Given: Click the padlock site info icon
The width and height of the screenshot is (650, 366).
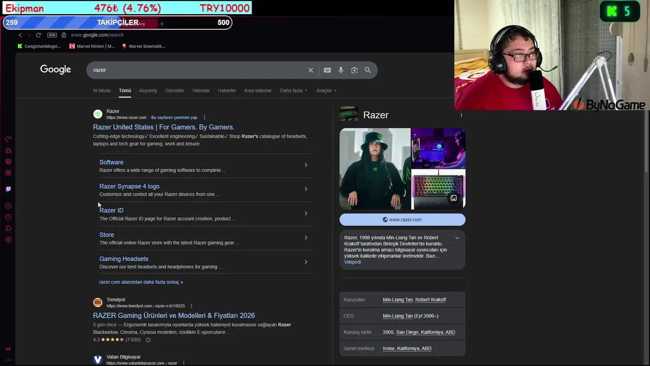Looking at the screenshot, I should pos(63,35).
